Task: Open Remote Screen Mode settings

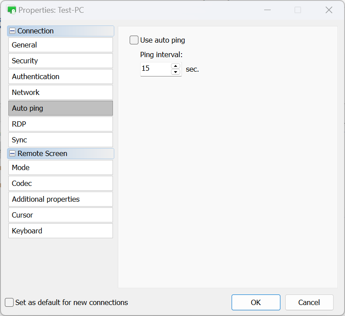Action: coord(61,167)
